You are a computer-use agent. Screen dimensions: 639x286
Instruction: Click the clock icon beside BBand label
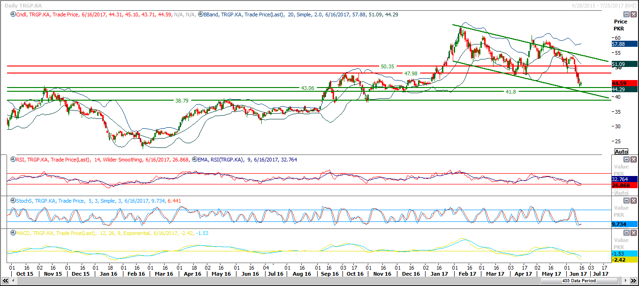pos(200,15)
